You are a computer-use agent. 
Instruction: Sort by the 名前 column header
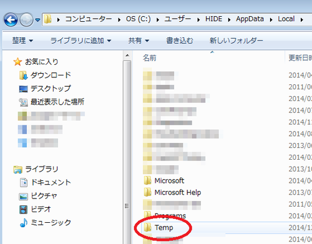coord(149,58)
